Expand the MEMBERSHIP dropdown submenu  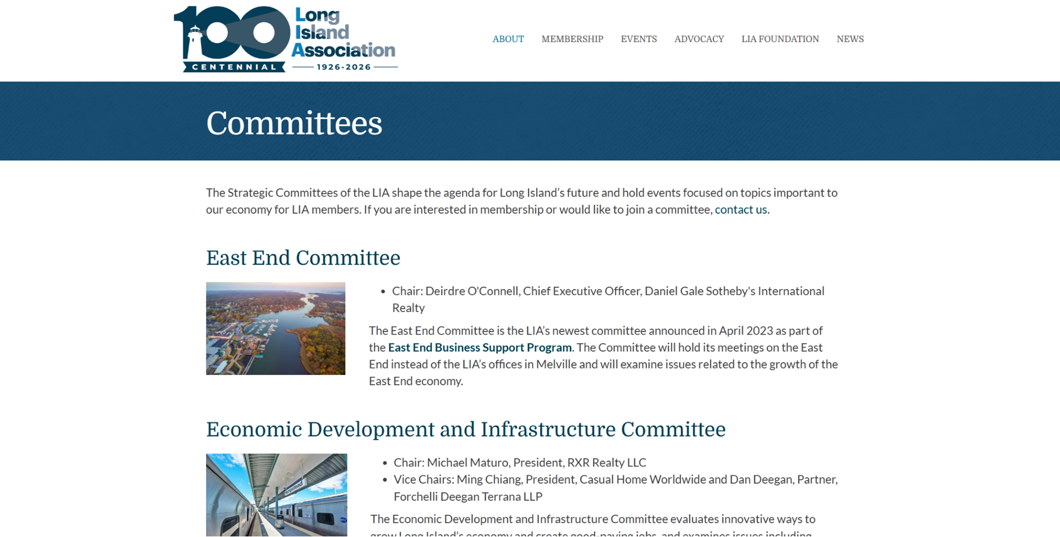[572, 39]
